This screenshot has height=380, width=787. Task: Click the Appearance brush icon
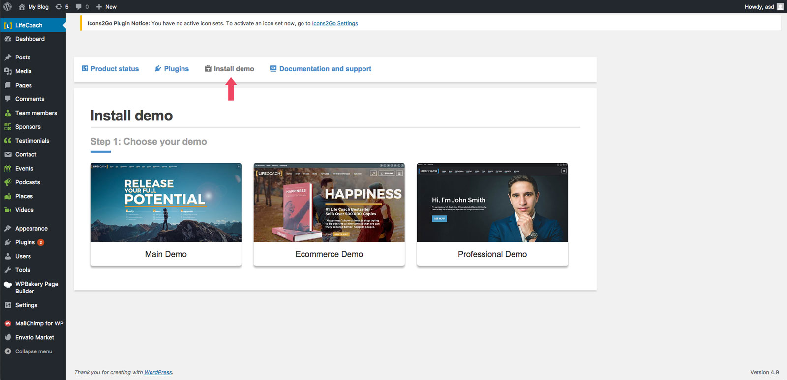pyautogui.click(x=8, y=229)
